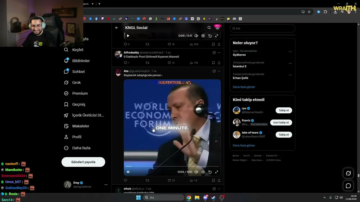This screenshot has height=202, width=360.
Task: Click the Ara search field on X
Action: pyautogui.click(x=262, y=28)
